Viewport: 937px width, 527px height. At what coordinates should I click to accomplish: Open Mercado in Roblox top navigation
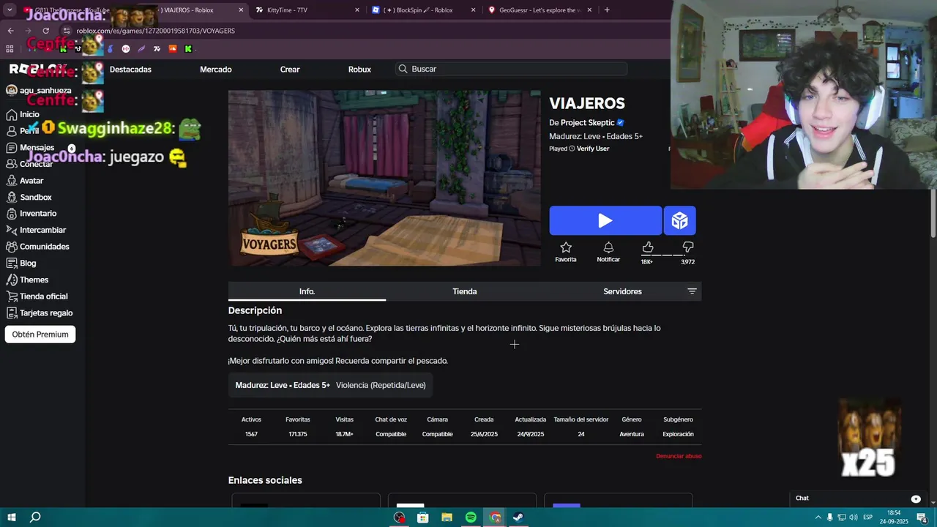point(216,69)
